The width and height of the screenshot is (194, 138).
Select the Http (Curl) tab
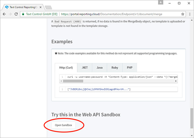pyautogui.click(x=66, y=68)
